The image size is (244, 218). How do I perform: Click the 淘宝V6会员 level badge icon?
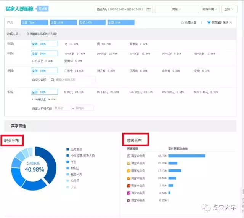click(x=128, y=200)
